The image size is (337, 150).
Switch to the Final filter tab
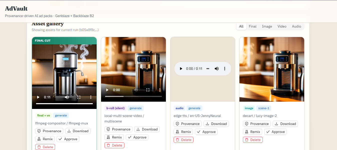(x=252, y=26)
